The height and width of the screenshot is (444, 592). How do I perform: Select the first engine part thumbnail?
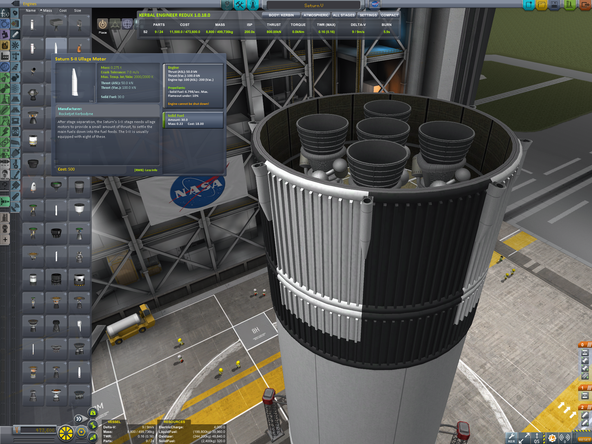click(x=33, y=25)
